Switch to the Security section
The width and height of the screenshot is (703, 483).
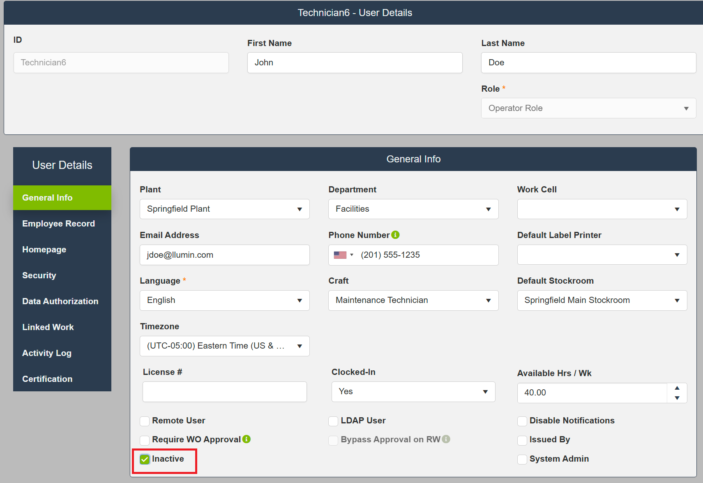click(39, 275)
